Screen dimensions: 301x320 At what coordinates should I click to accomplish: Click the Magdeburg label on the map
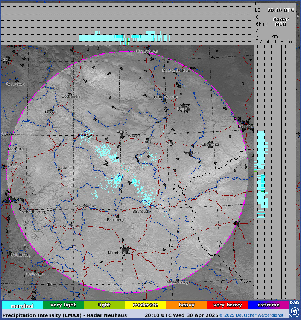pos(146,51)
